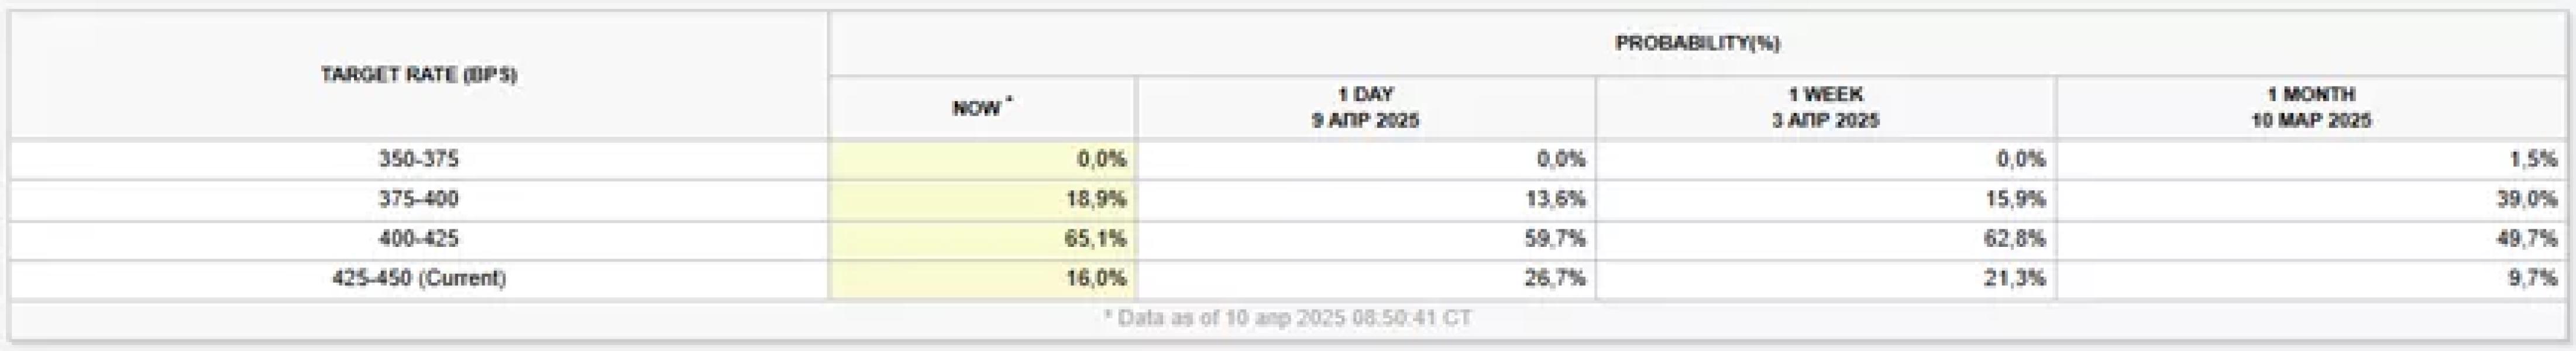Click the highlighted 18,9% NOW cell
The width and height of the screenshot is (2576, 351).
click(x=982, y=200)
